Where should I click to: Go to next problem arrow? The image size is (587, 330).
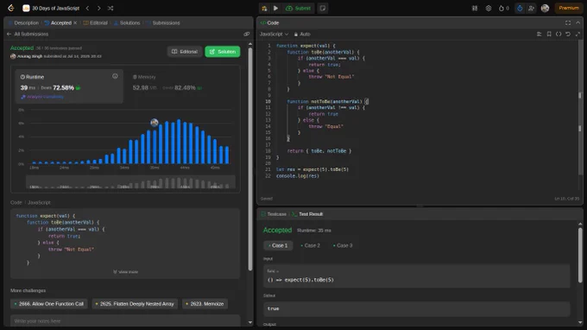(98, 8)
